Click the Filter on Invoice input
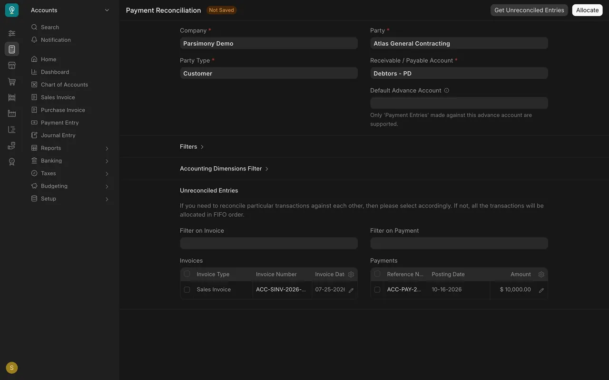This screenshot has width=609, height=380. point(269,243)
